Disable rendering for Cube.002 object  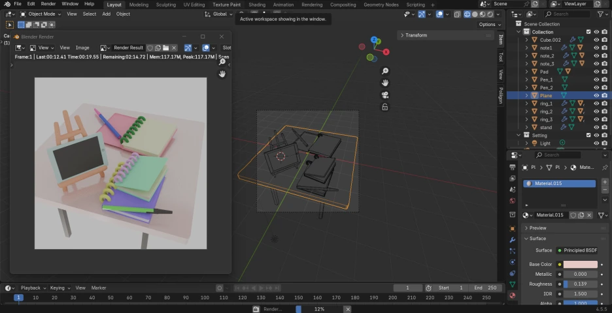(x=604, y=40)
